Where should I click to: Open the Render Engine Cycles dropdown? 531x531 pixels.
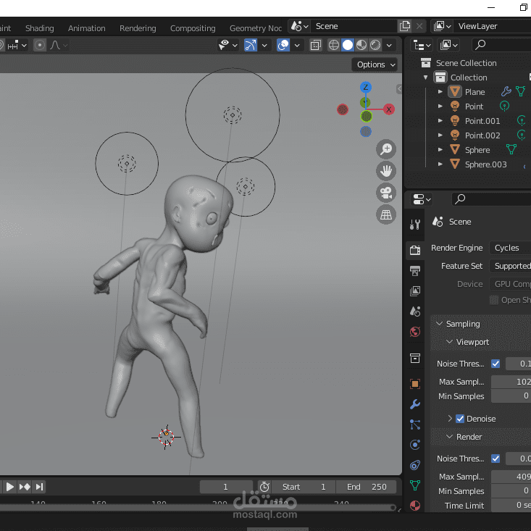tap(511, 248)
